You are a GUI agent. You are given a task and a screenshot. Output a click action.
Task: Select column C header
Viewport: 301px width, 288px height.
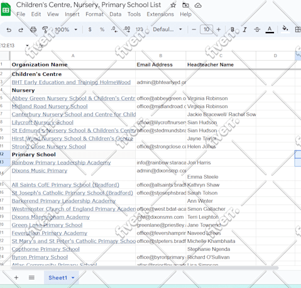(x=221, y=56)
